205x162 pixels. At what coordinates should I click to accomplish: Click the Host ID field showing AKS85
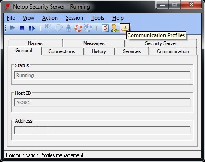point(102,102)
